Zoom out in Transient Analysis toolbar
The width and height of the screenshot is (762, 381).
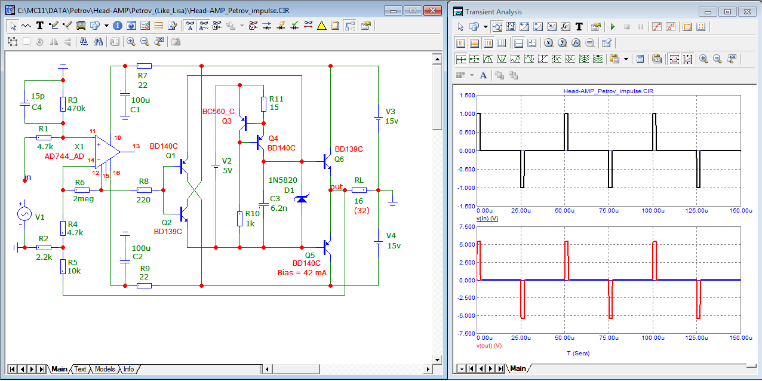717,59
